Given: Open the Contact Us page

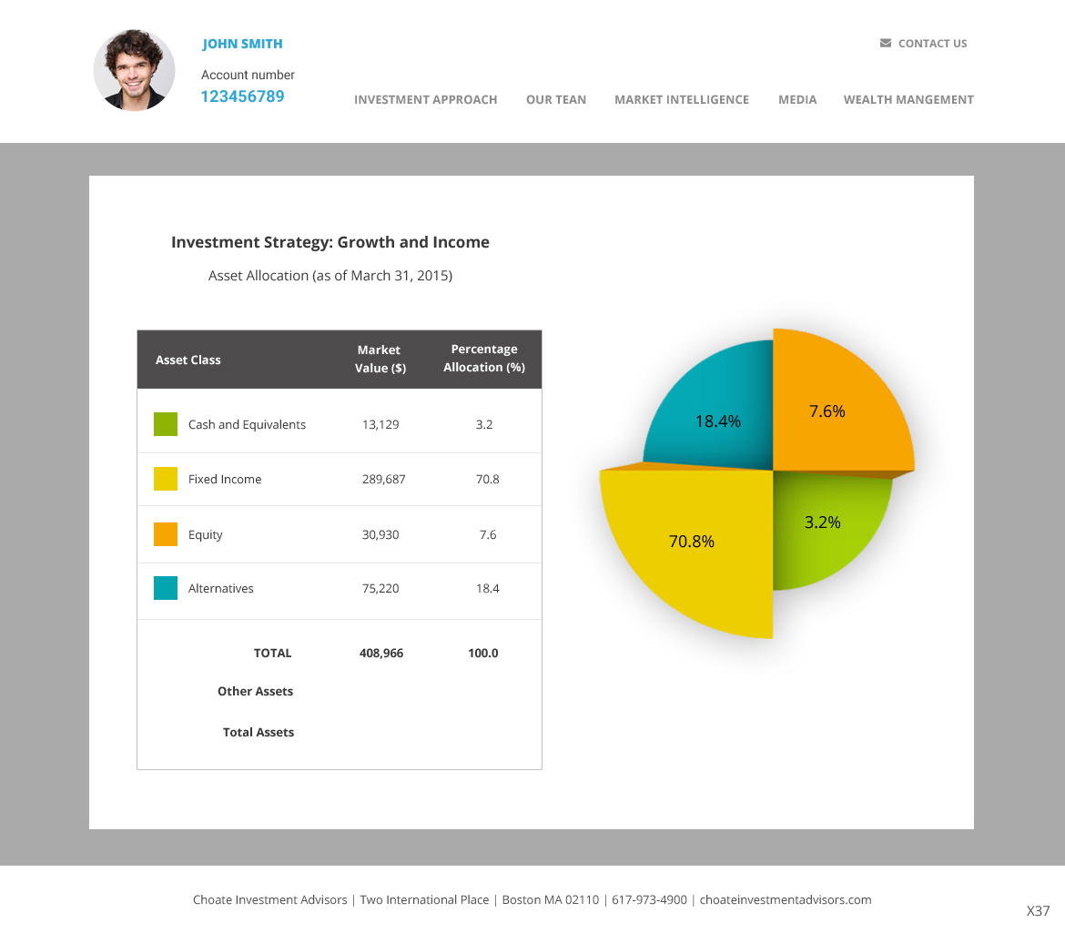Looking at the screenshot, I should pyautogui.click(x=933, y=43).
